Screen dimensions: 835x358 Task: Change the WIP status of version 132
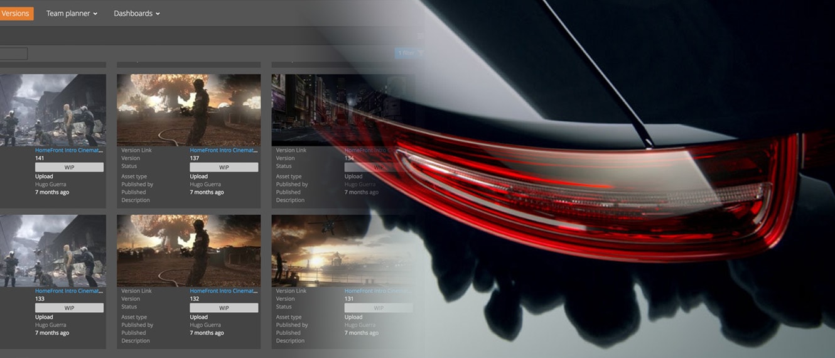(x=224, y=308)
